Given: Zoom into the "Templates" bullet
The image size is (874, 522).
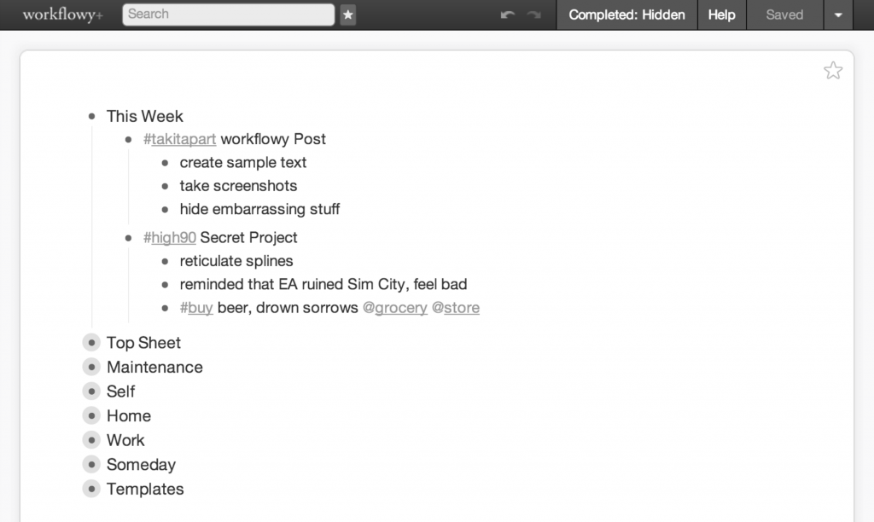Looking at the screenshot, I should [x=91, y=489].
